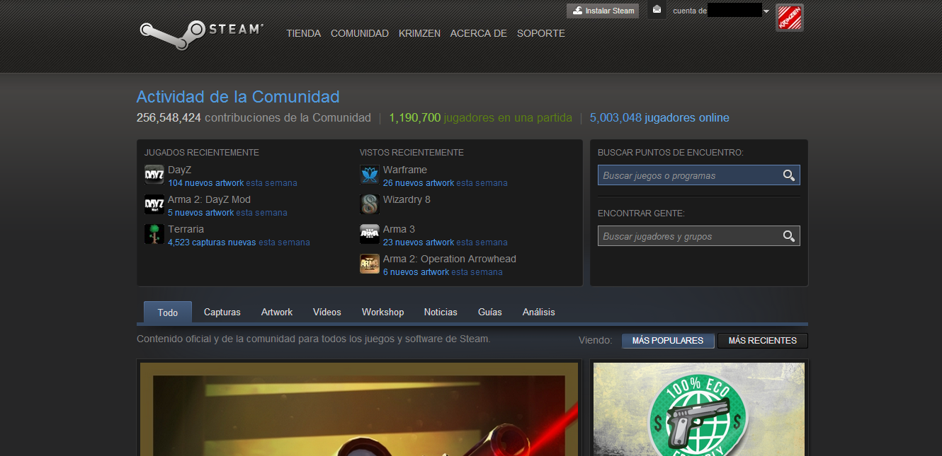Viewport: 942px width, 456px height.
Task: Open the KRIMZEN menu
Action: tap(419, 33)
